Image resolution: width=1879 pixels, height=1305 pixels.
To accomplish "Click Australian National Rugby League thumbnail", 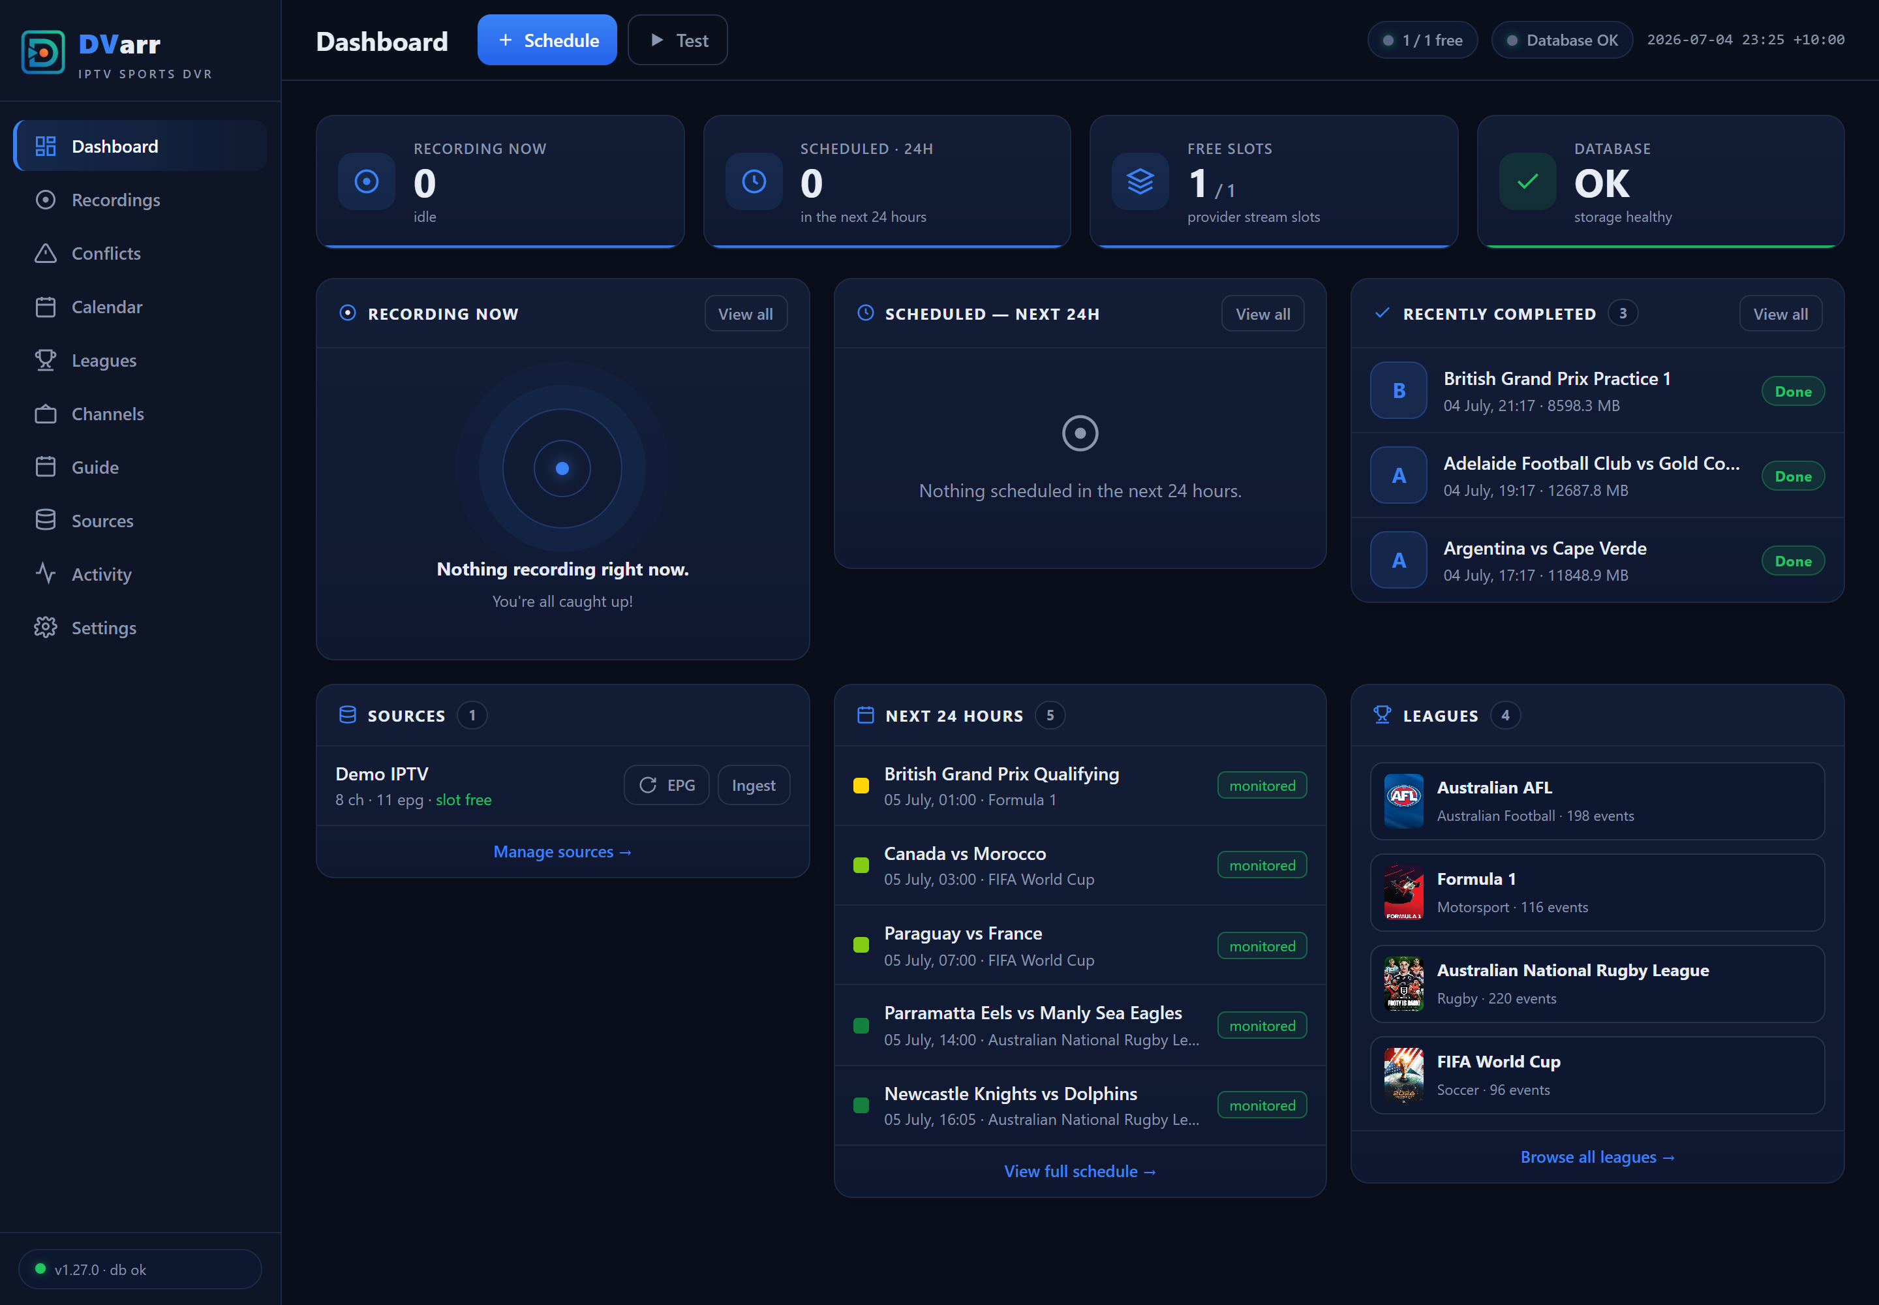I will click(1404, 985).
